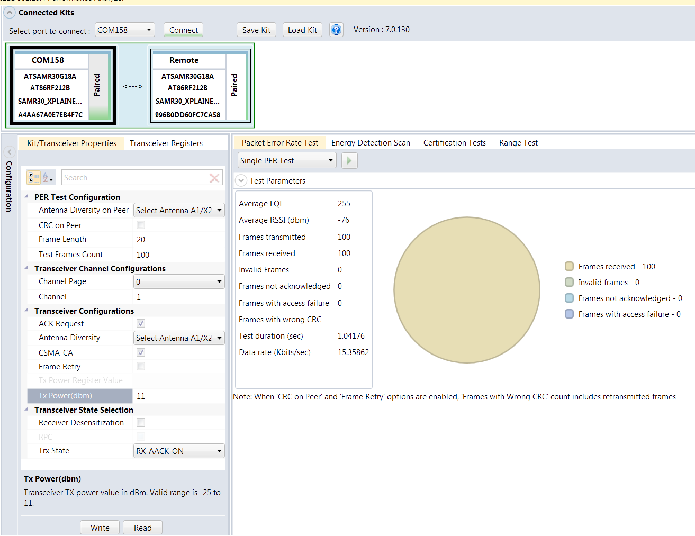This screenshot has width=695, height=536.
Task: Switch properties to the categorized view icon
Action: [x=33, y=177]
